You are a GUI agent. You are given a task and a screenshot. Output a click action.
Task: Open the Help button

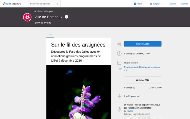tap(138, 4)
